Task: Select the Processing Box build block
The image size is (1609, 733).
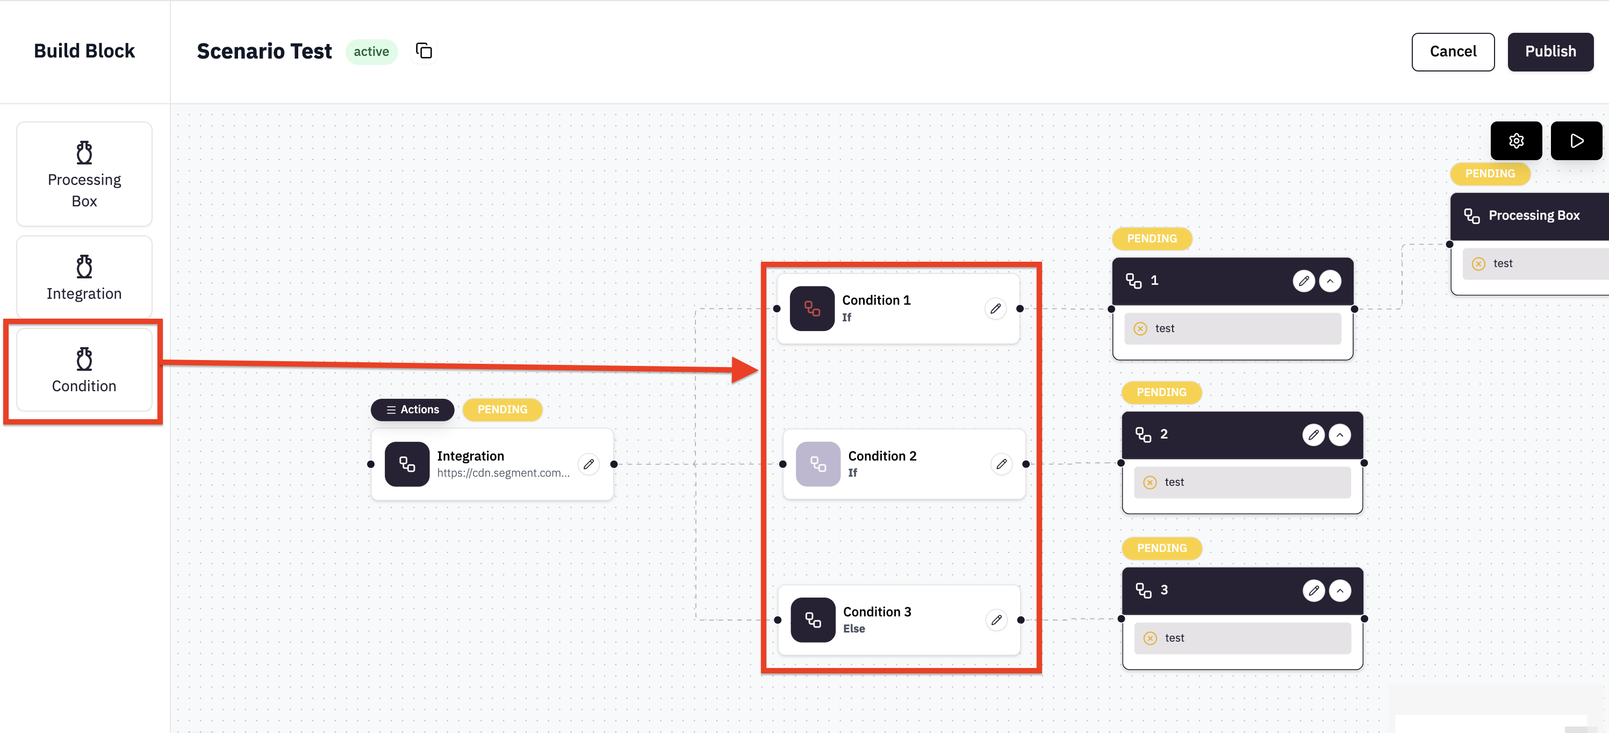Action: (x=84, y=174)
